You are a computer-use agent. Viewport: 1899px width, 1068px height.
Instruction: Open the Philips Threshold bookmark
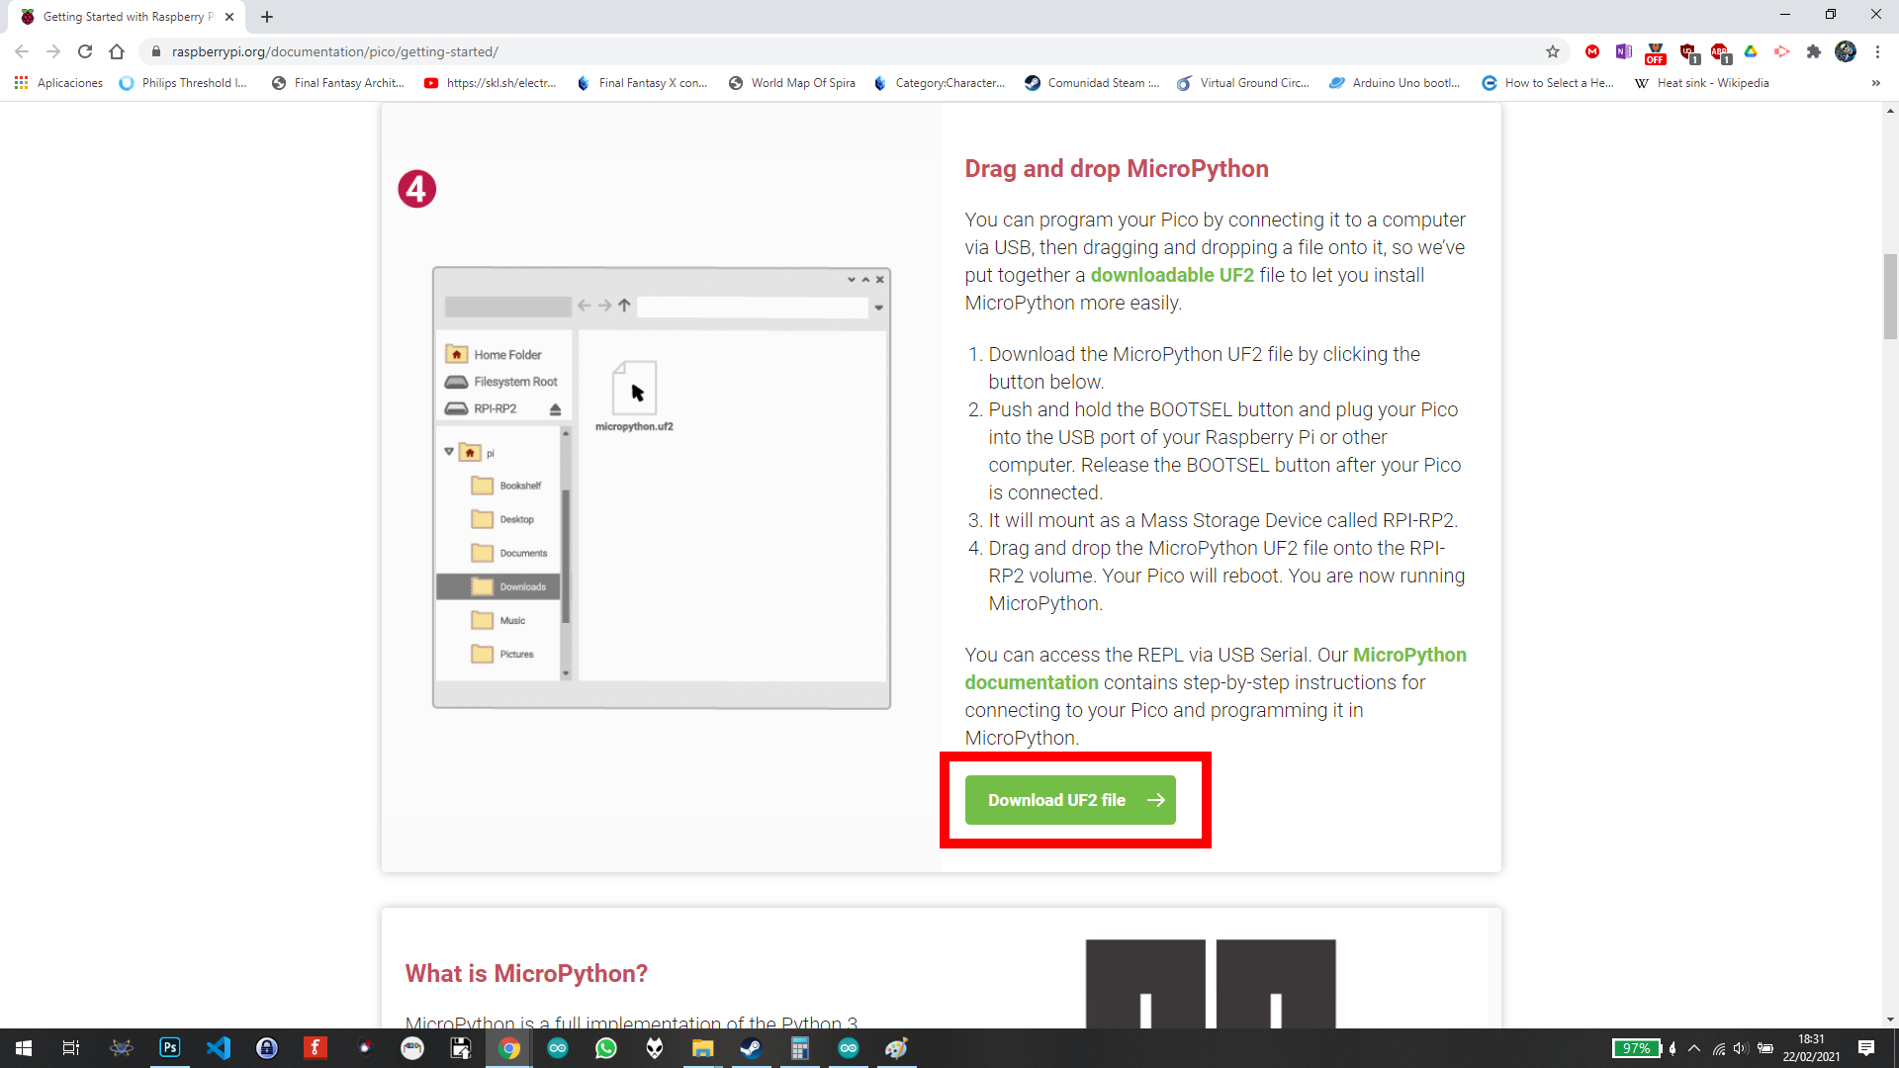point(184,83)
